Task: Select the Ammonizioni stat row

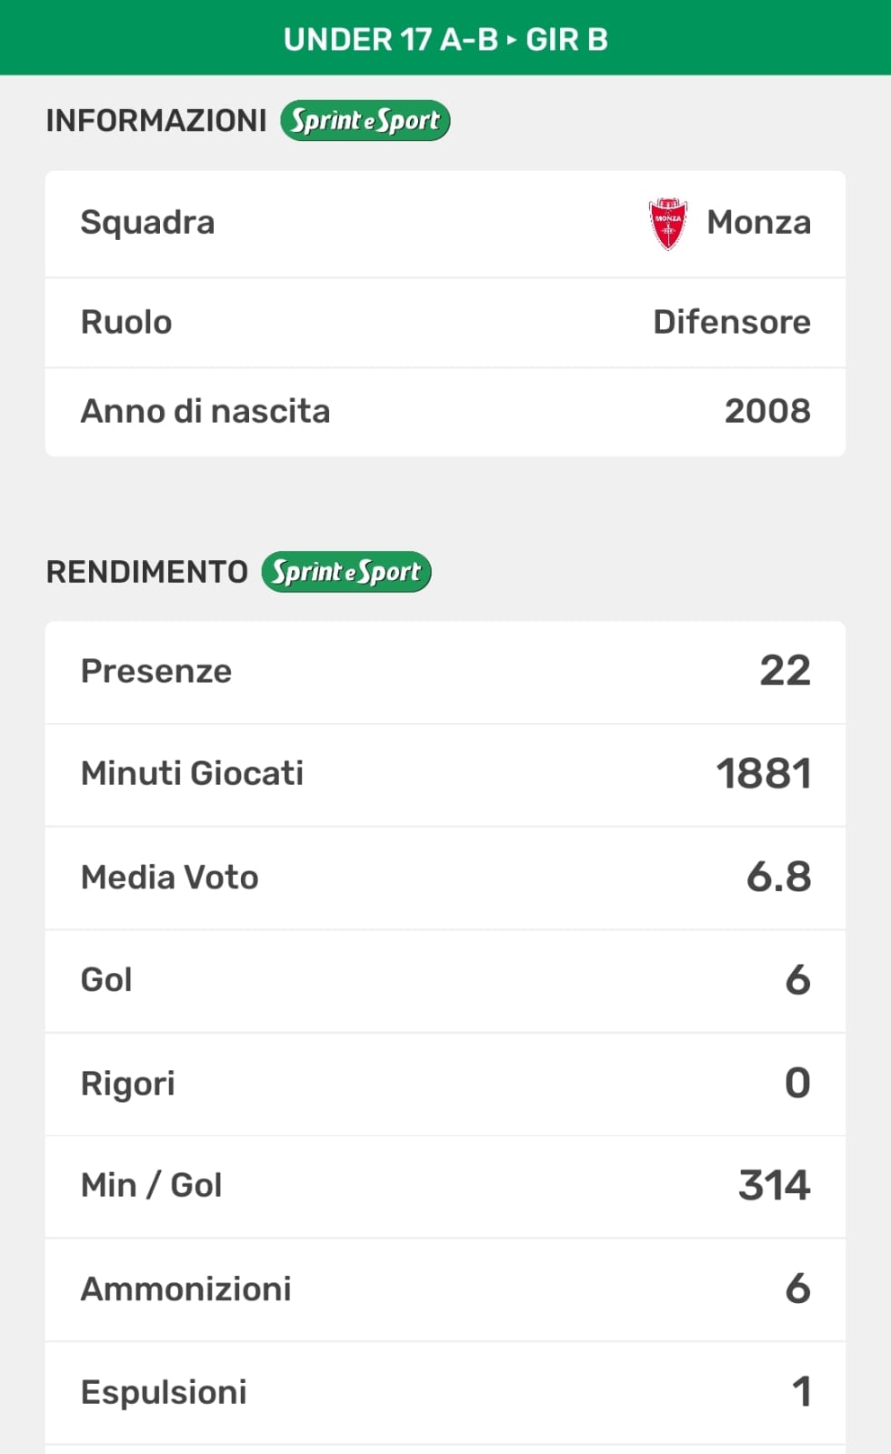Action: click(x=445, y=1289)
